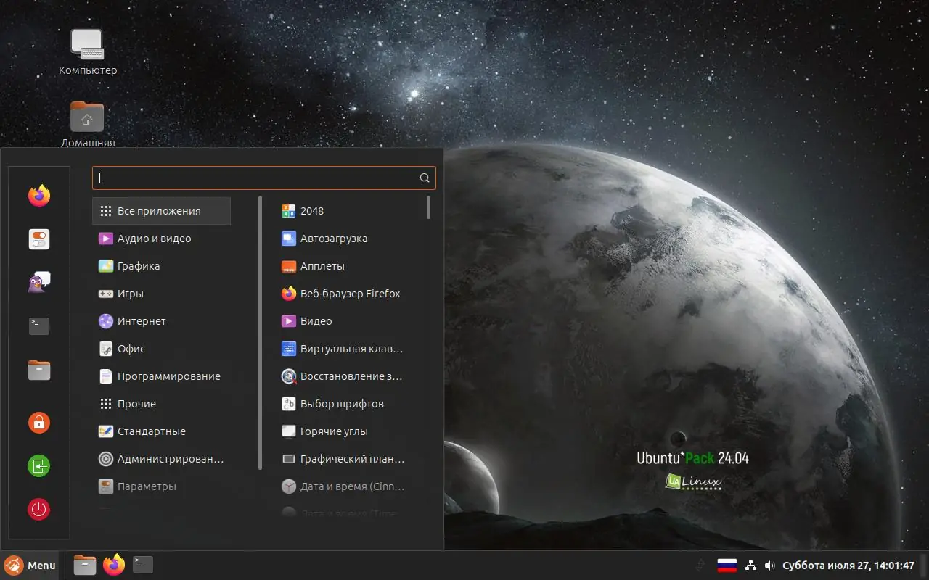The height and width of the screenshot is (580, 929).
Task: Select the 'Параметры' category
Action: point(161,486)
